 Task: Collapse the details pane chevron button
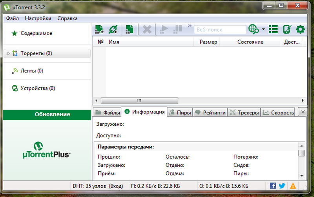click(303, 112)
